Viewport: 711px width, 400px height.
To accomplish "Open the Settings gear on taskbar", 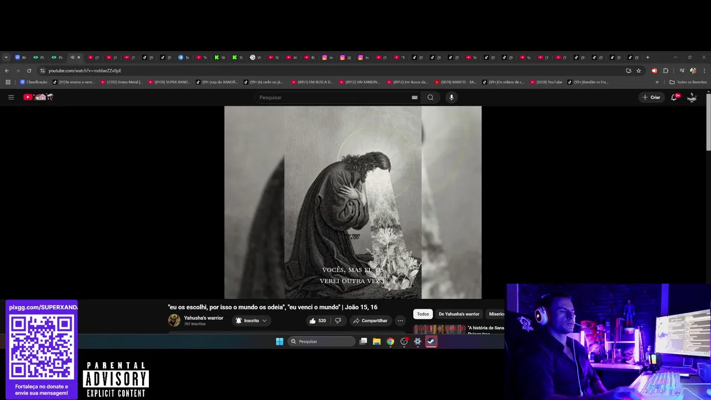I will click(x=418, y=341).
